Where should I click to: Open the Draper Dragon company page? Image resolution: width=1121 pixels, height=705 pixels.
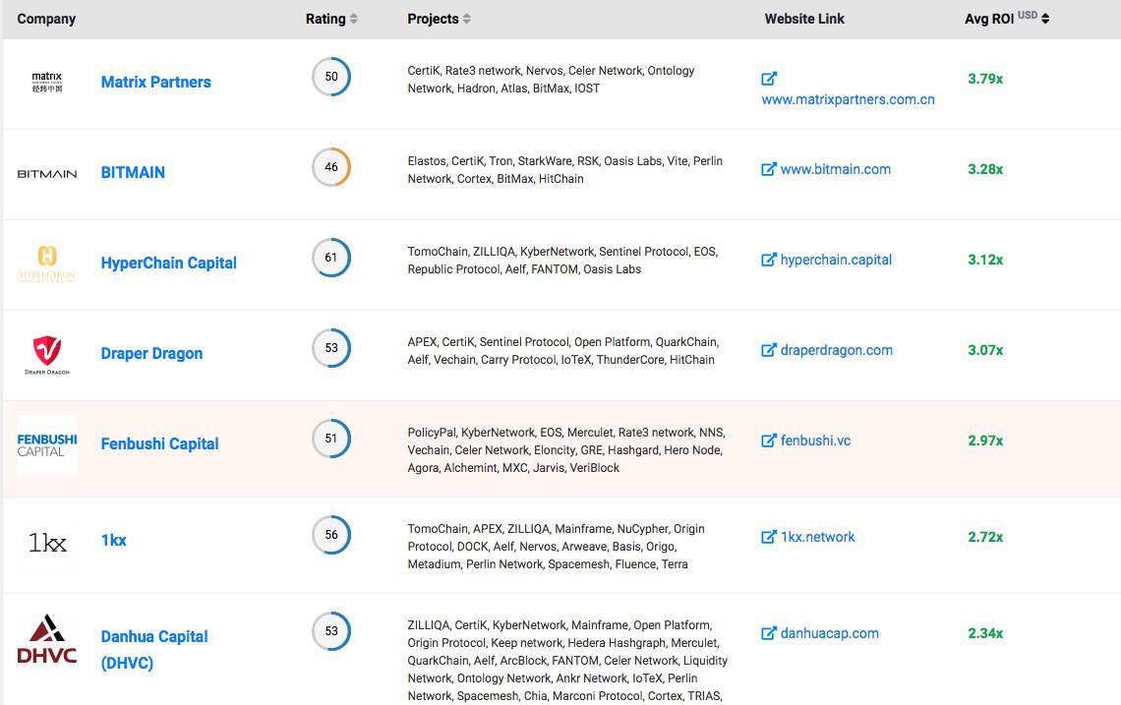[x=151, y=353]
